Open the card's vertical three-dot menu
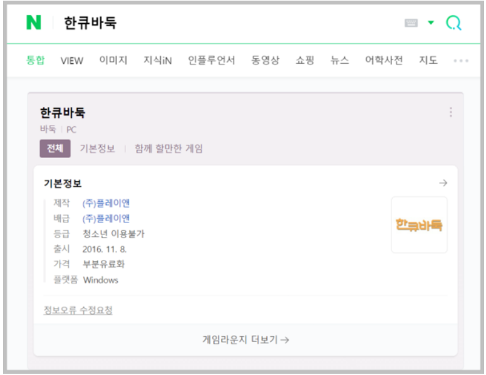The width and height of the screenshot is (486, 375). coord(451,112)
